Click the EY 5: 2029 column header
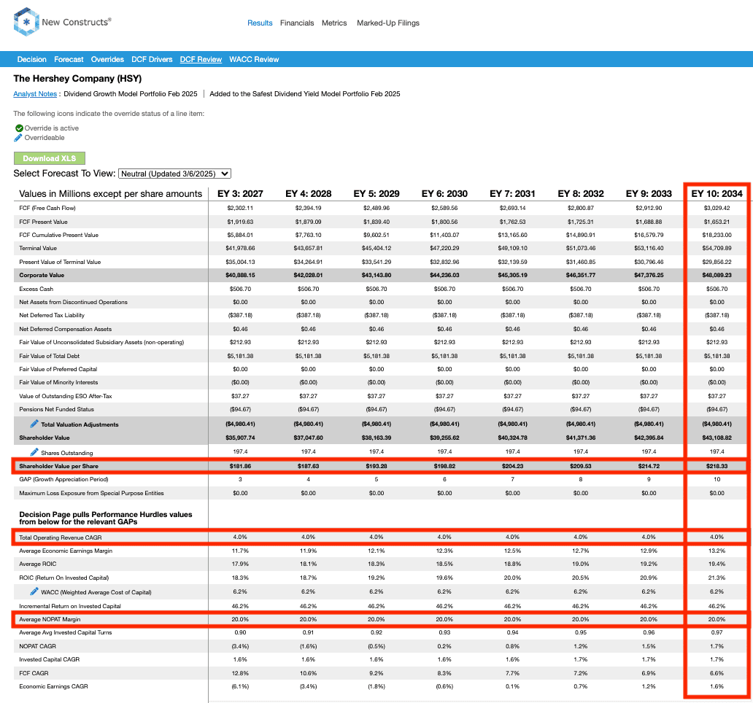This screenshot has width=753, height=703. tap(376, 194)
